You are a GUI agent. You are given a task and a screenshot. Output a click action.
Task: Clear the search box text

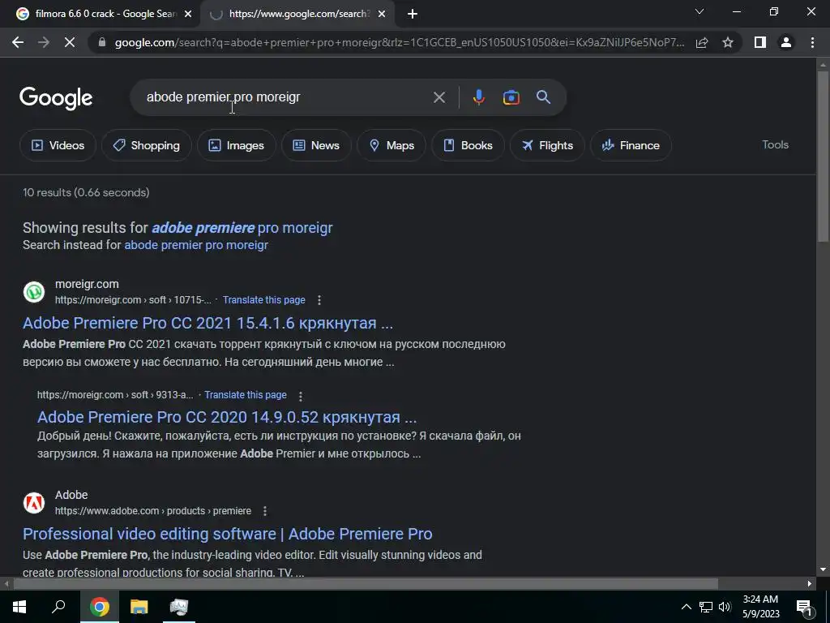(x=439, y=97)
